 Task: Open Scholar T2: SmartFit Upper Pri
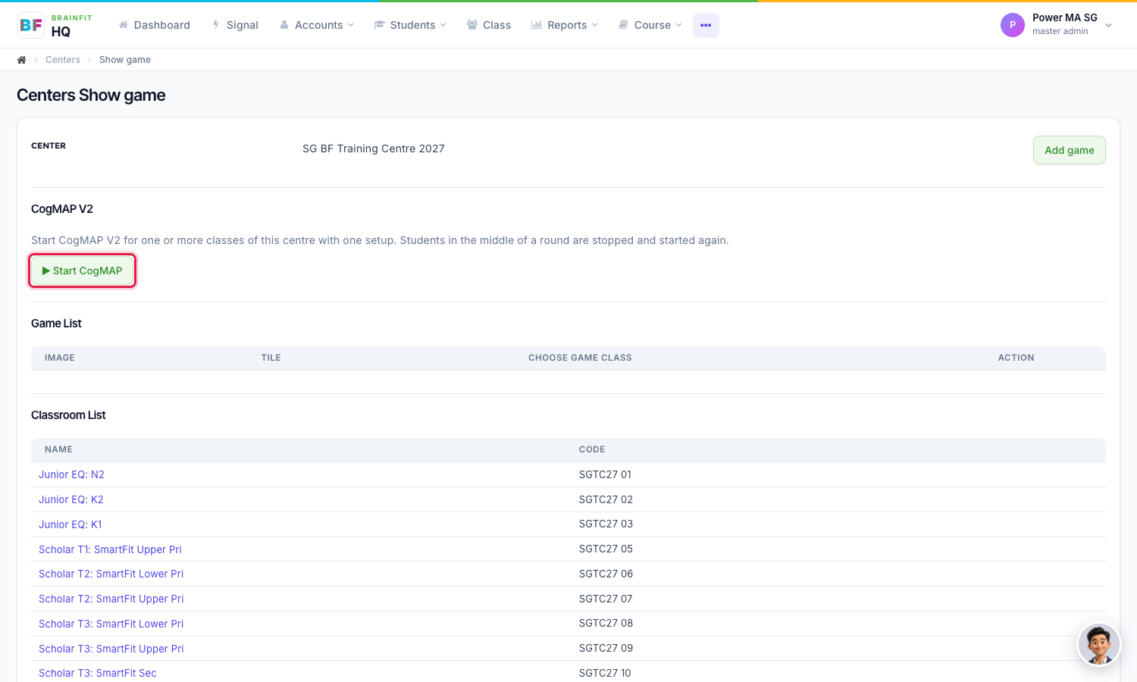click(111, 599)
